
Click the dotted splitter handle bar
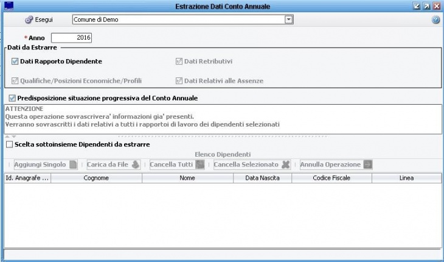223,136
